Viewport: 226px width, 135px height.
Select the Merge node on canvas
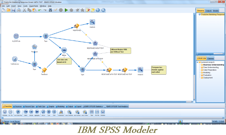[x=64, y=50]
